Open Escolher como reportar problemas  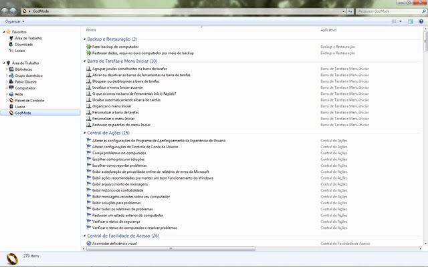(x=119, y=166)
